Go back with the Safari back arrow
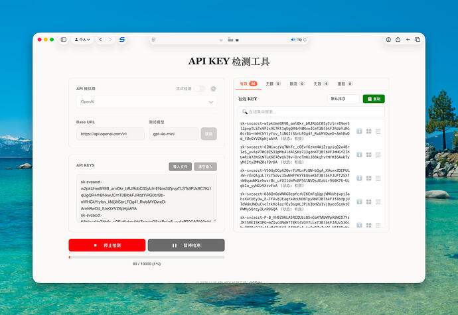Screen dimensions: 458x315 (x=101, y=39)
